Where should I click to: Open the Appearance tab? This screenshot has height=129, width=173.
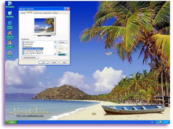(47, 13)
